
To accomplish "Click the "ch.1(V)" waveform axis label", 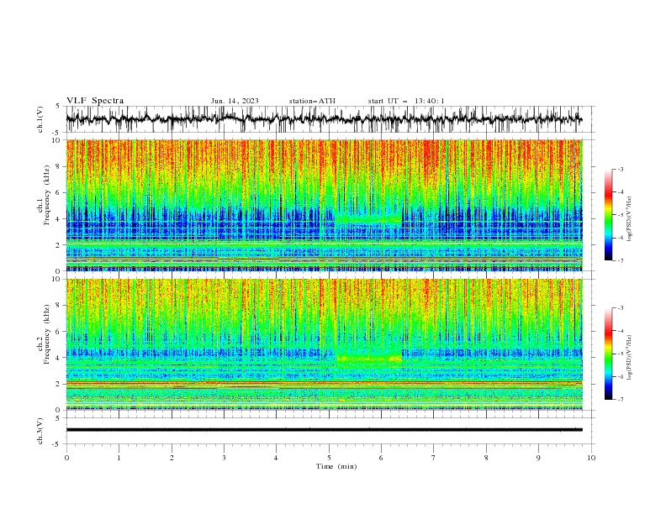I will point(40,119).
